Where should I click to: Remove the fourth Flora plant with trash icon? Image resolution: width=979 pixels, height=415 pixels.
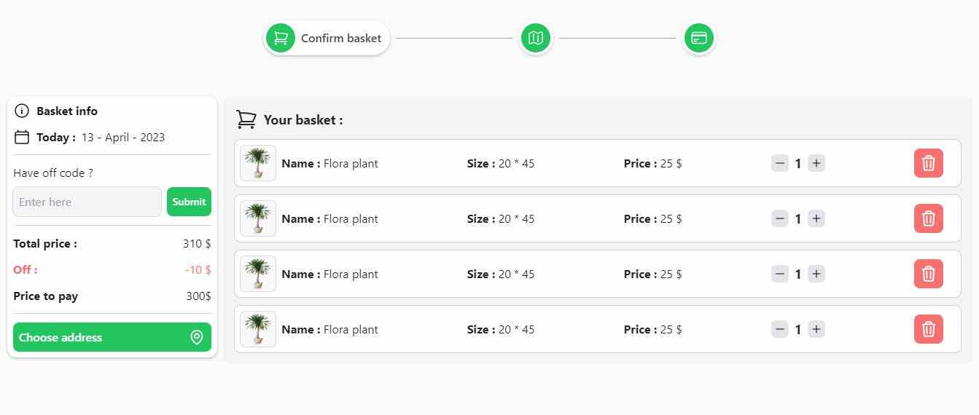point(929,329)
